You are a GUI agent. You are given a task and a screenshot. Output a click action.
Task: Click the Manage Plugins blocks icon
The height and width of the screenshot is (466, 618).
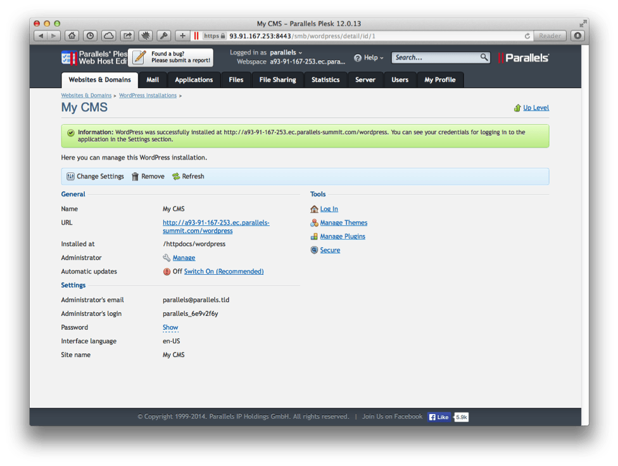(x=314, y=237)
